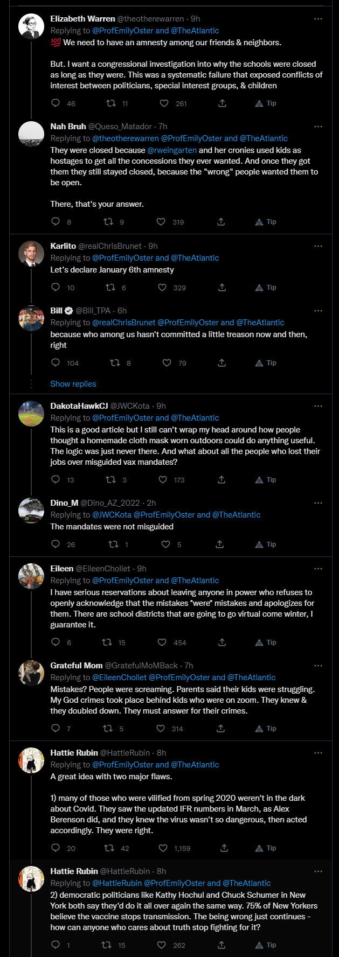Open Dino_M's profile avatar

31,511
